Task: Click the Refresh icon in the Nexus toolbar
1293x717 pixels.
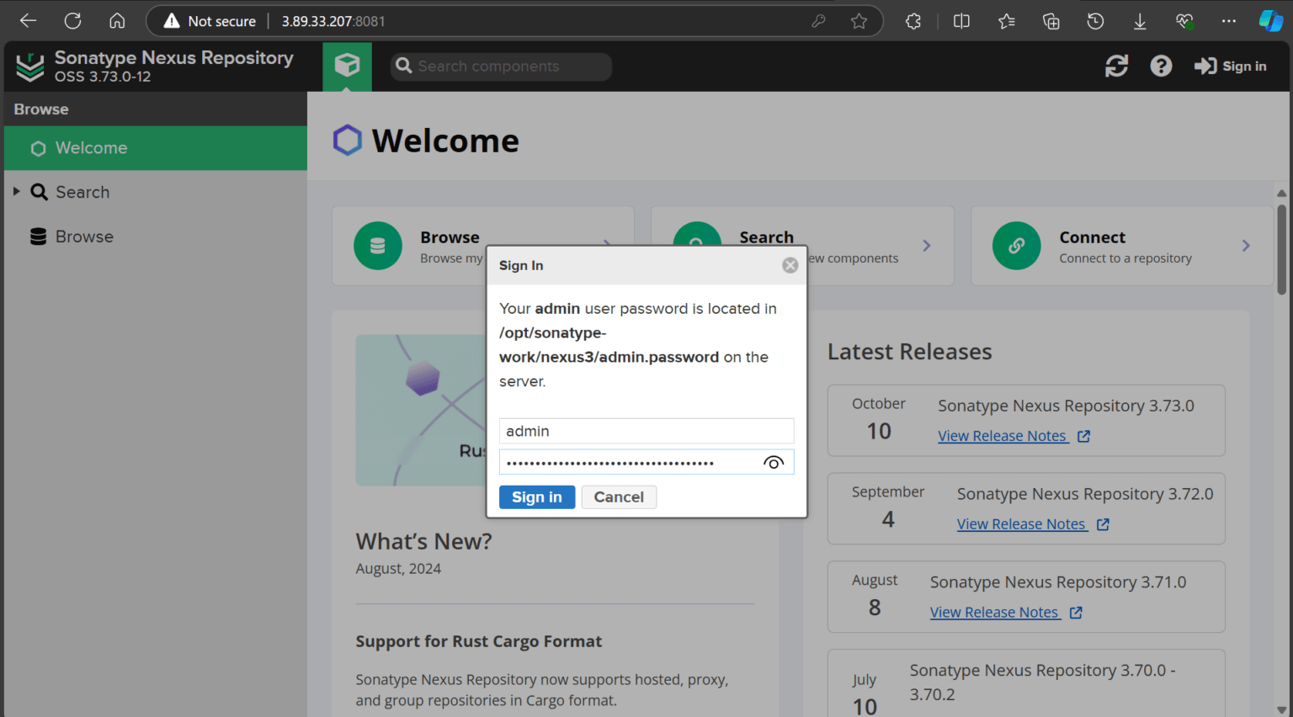Action: point(1116,66)
